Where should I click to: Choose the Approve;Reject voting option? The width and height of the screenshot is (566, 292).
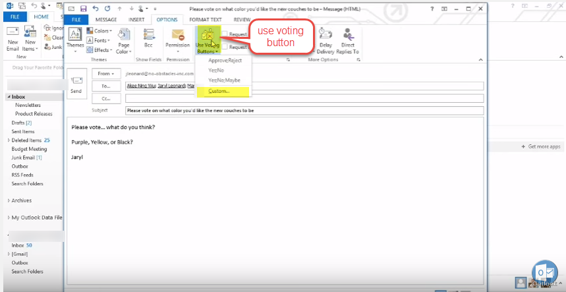(x=223, y=60)
